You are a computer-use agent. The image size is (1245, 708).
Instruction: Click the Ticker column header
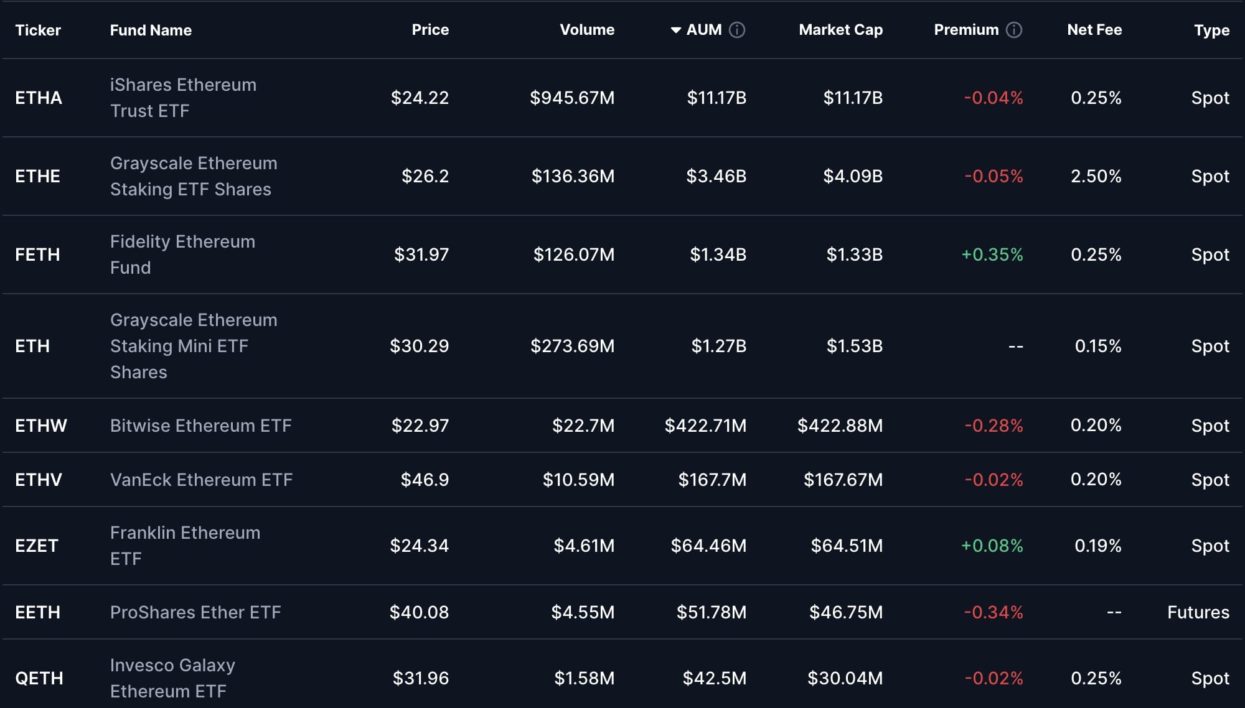tap(38, 30)
